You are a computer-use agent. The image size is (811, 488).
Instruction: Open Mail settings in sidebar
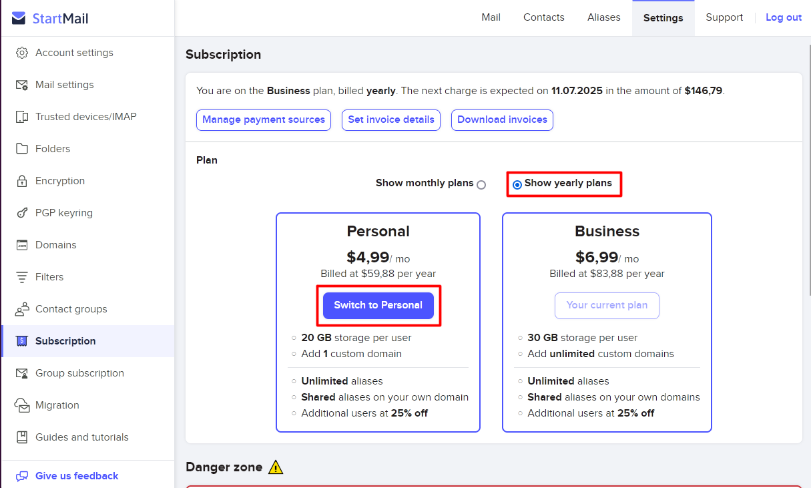pos(87,85)
